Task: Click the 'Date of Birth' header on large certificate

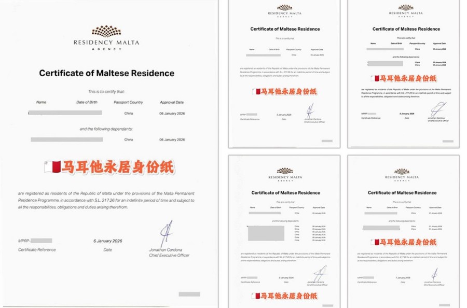Action: 87,102
